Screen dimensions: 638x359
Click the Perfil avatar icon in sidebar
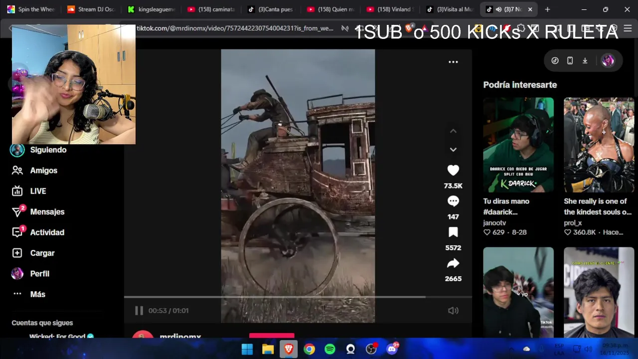point(17,274)
